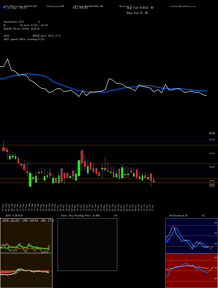
Task: Click the 'SI 14/3: 37.68 / 48.76' RSI text
Action: coord(34,25)
